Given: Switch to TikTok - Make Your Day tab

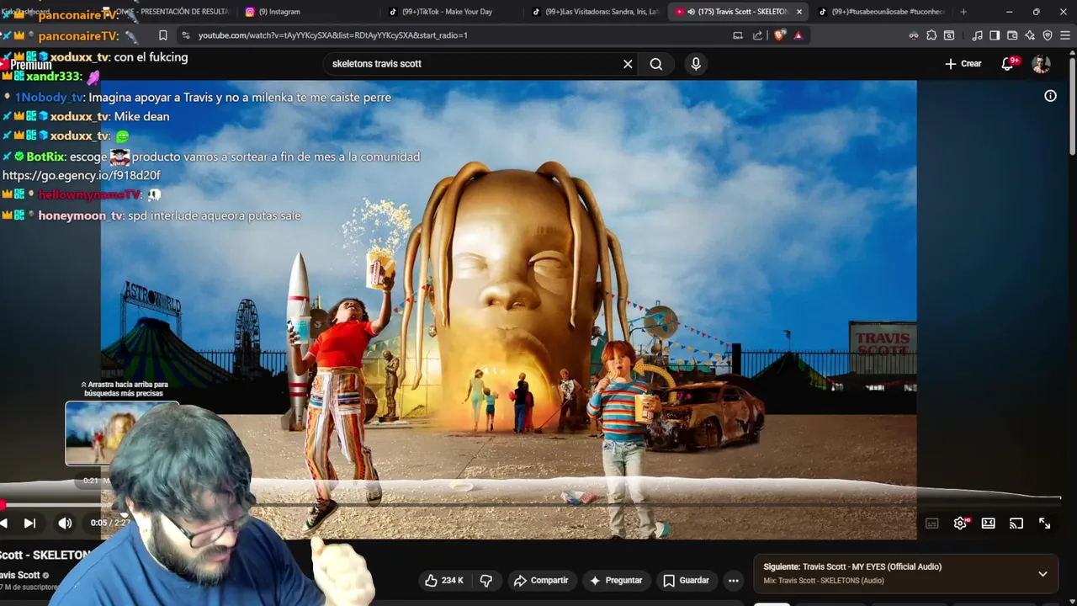Looking at the screenshot, I should click(450, 12).
